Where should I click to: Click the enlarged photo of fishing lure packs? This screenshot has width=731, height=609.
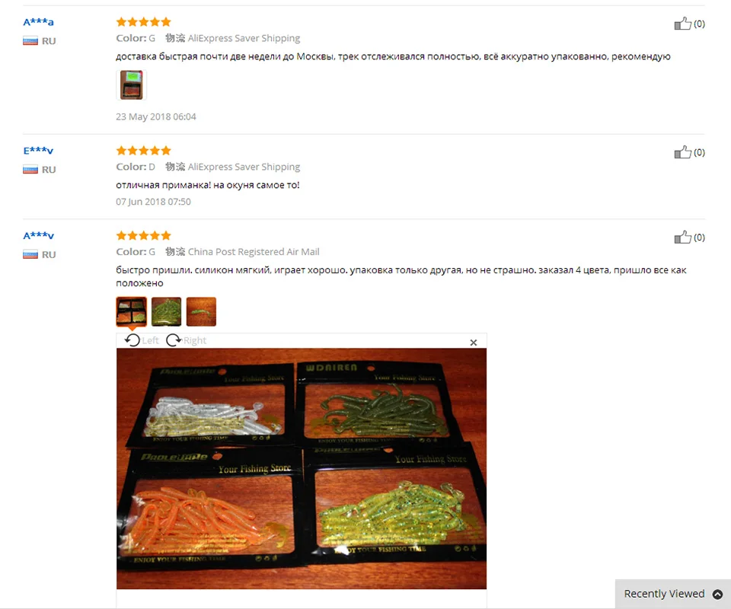tap(302, 468)
